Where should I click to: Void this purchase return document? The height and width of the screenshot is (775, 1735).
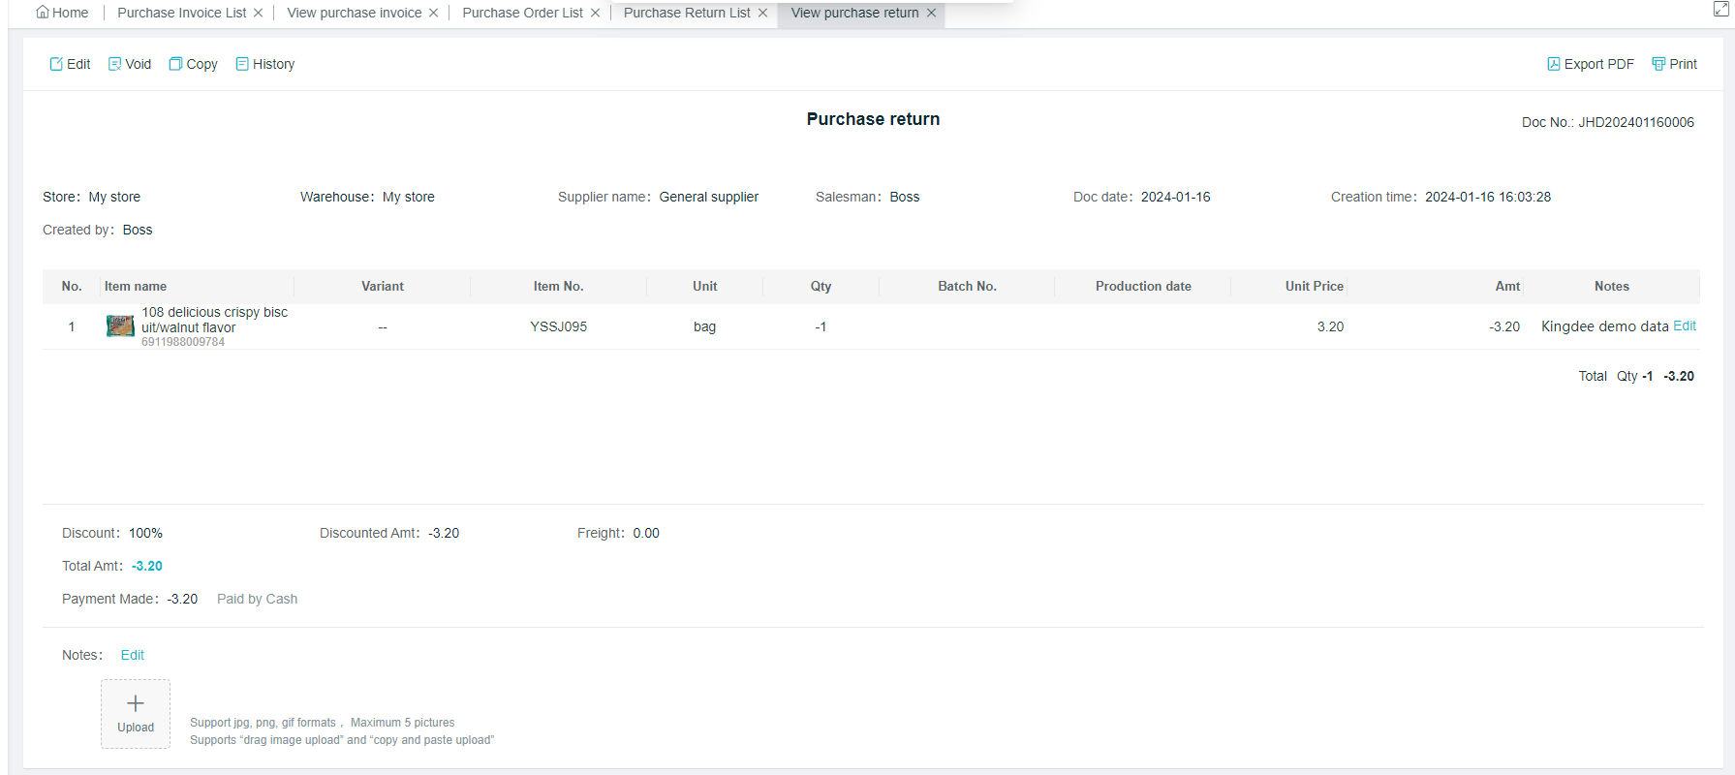[x=130, y=64]
